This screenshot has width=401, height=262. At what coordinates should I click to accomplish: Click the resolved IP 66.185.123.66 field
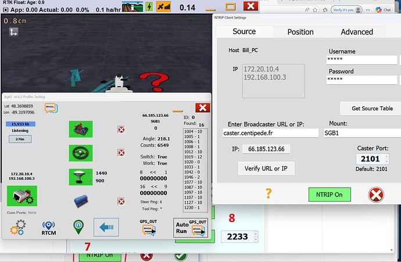click(x=266, y=149)
